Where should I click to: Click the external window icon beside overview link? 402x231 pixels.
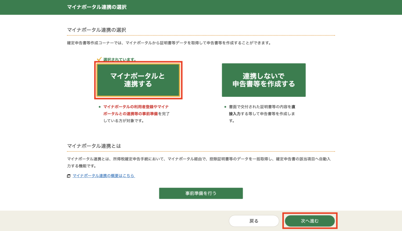(69, 176)
